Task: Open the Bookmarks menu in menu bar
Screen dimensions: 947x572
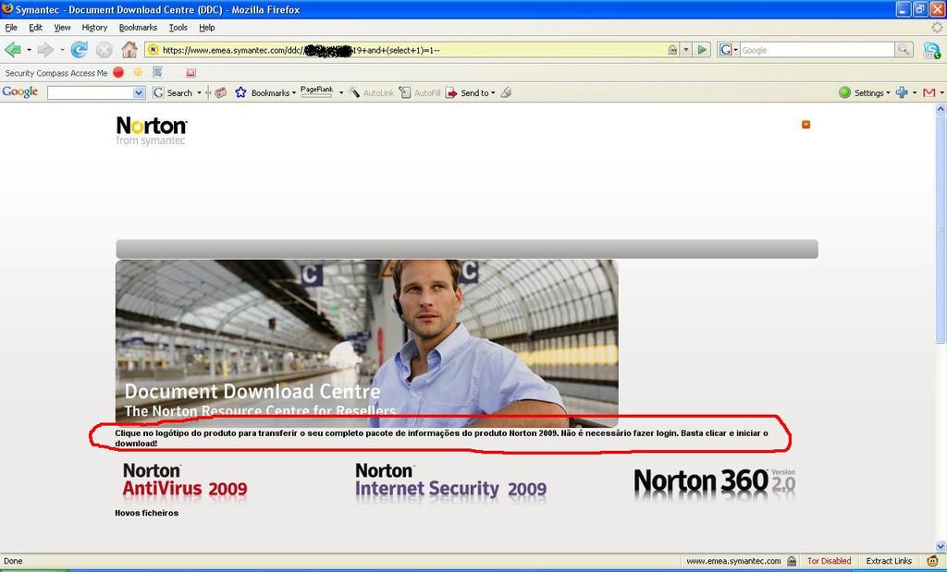Action: coord(138,27)
